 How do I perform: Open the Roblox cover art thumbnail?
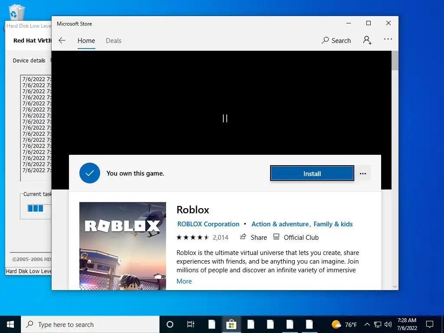tap(123, 246)
